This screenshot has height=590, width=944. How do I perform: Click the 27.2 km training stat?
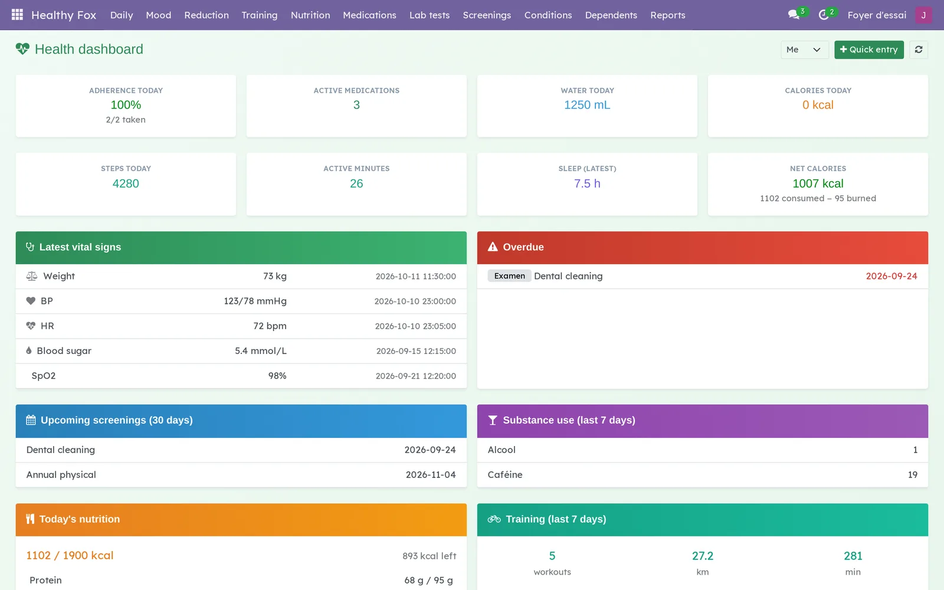(x=703, y=563)
